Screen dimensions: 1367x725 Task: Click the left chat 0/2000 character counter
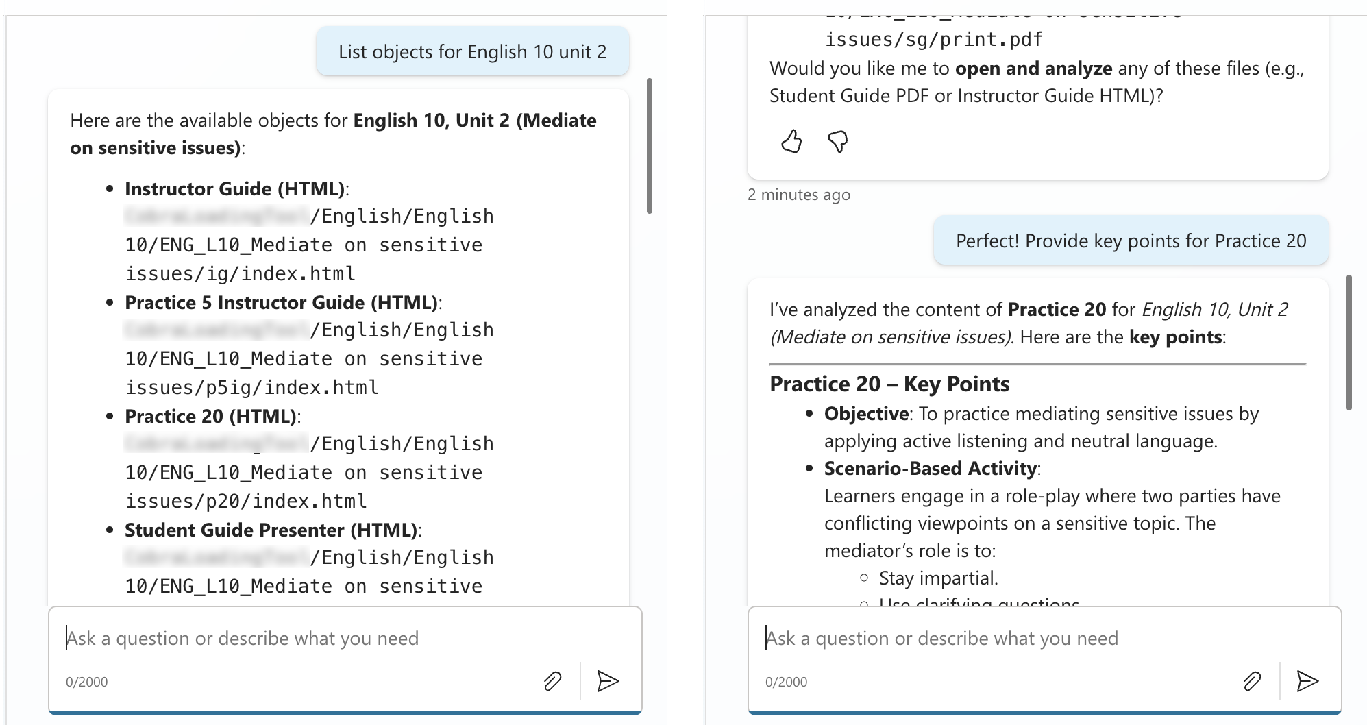87,682
